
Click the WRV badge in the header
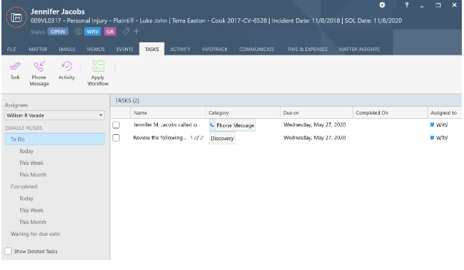tap(92, 31)
